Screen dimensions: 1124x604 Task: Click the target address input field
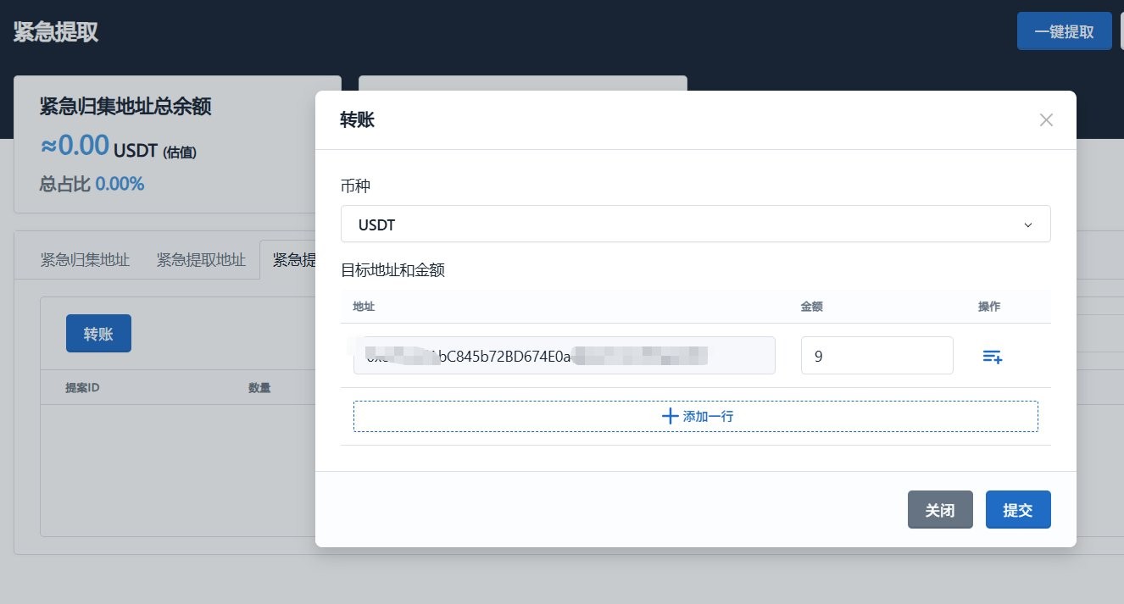pyautogui.click(x=564, y=356)
